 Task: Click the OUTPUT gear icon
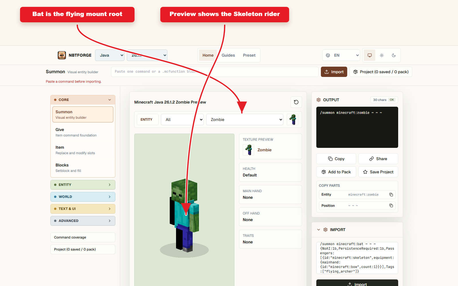point(319,100)
